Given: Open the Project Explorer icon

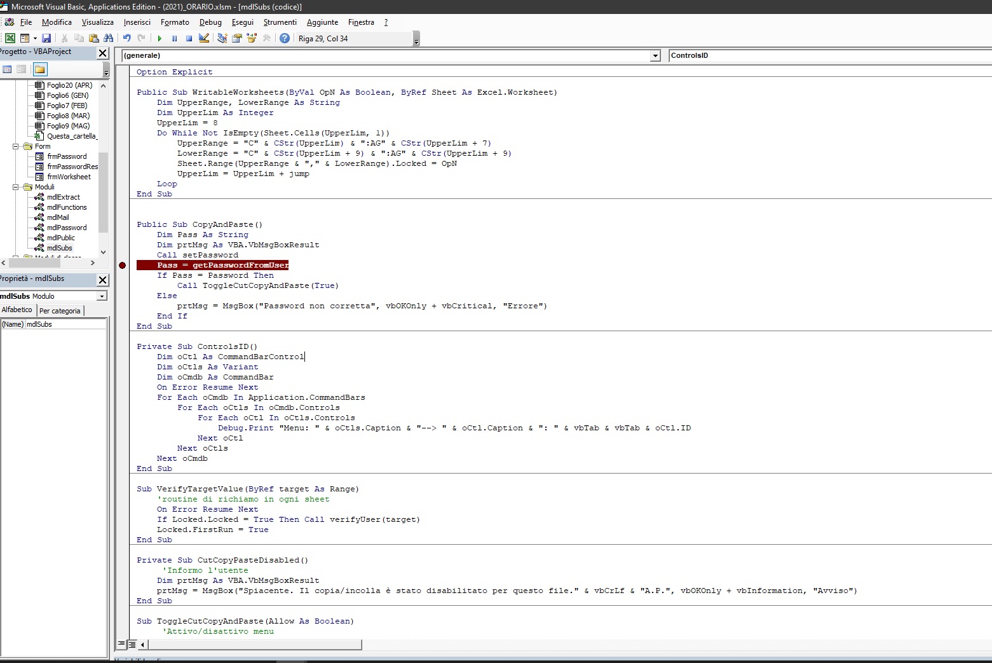Looking at the screenshot, I should (222, 38).
